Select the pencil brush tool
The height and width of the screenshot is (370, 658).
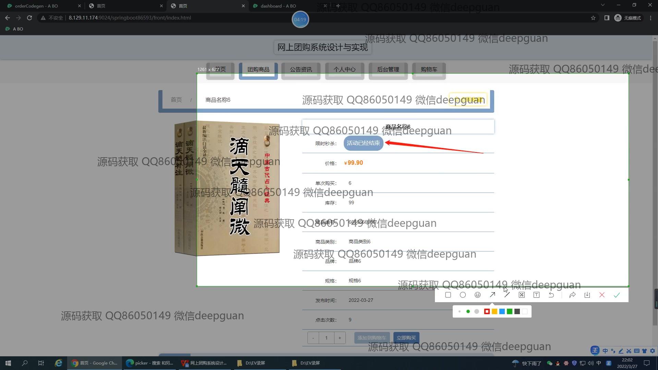click(507, 295)
